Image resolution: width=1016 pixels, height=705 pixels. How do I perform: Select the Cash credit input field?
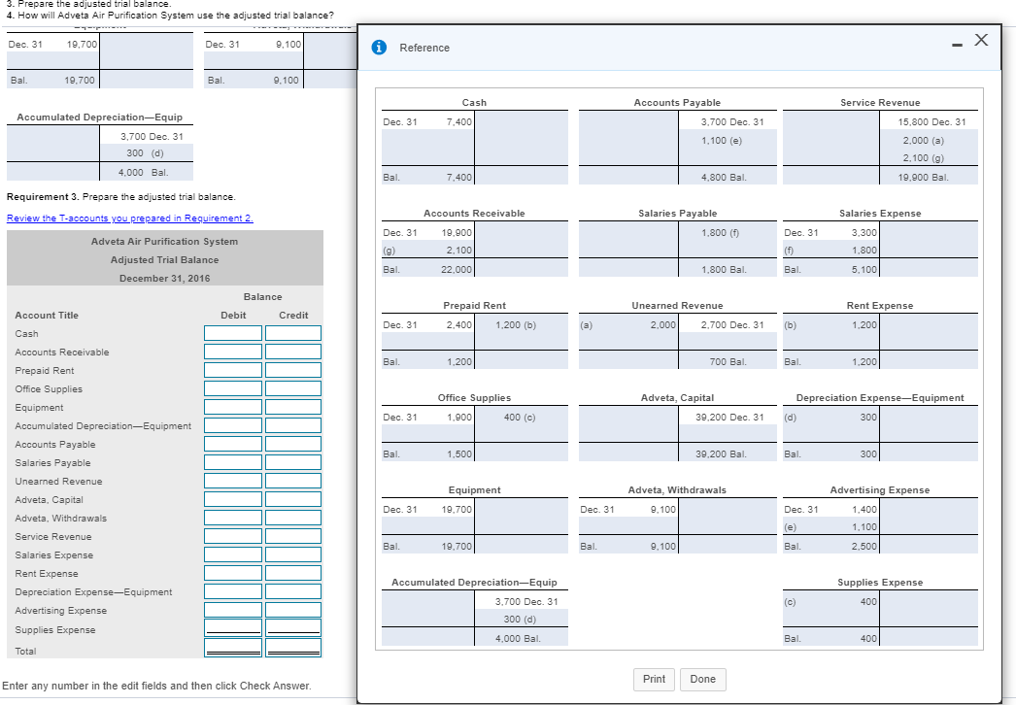(293, 333)
